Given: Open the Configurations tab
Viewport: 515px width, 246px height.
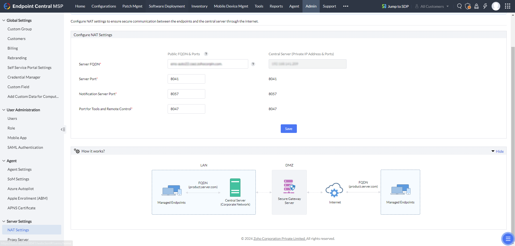Looking at the screenshot, I should (x=104, y=6).
